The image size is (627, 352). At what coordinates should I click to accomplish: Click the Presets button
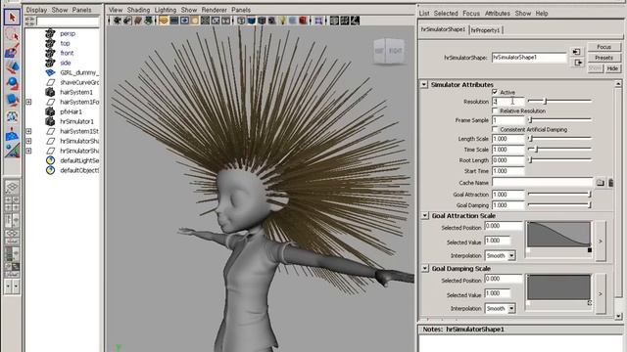point(603,58)
